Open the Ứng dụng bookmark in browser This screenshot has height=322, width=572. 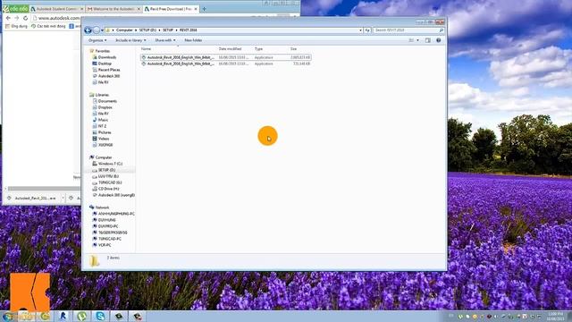click(x=16, y=26)
